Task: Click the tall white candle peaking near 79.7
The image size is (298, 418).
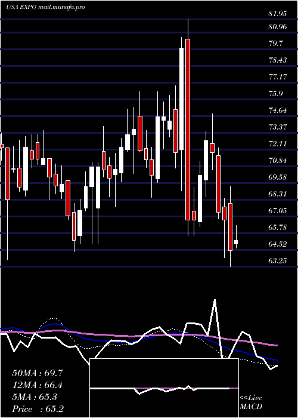Action: [x=181, y=99]
